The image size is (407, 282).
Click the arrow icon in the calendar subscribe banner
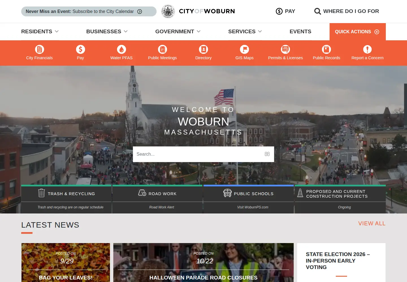140,12
